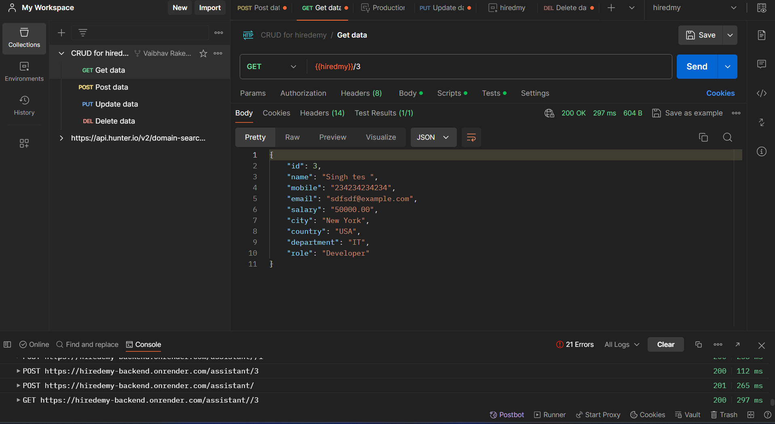Viewport: 775px width, 424px height.
Task: Open environment quick look icon
Action: [762, 8]
